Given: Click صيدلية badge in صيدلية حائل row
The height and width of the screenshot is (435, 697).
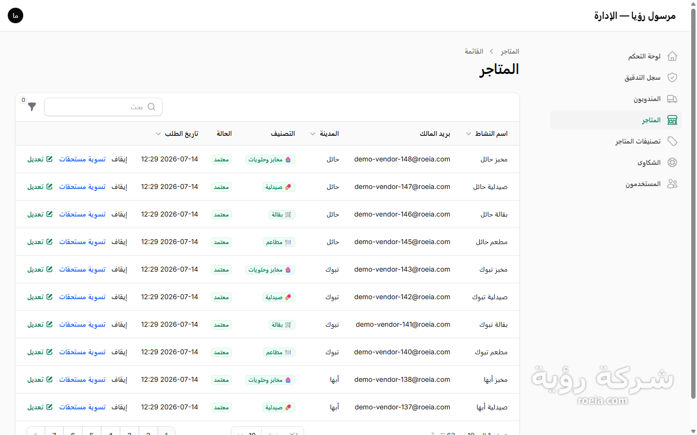Looking at the screenshot, I should point(279,187).
